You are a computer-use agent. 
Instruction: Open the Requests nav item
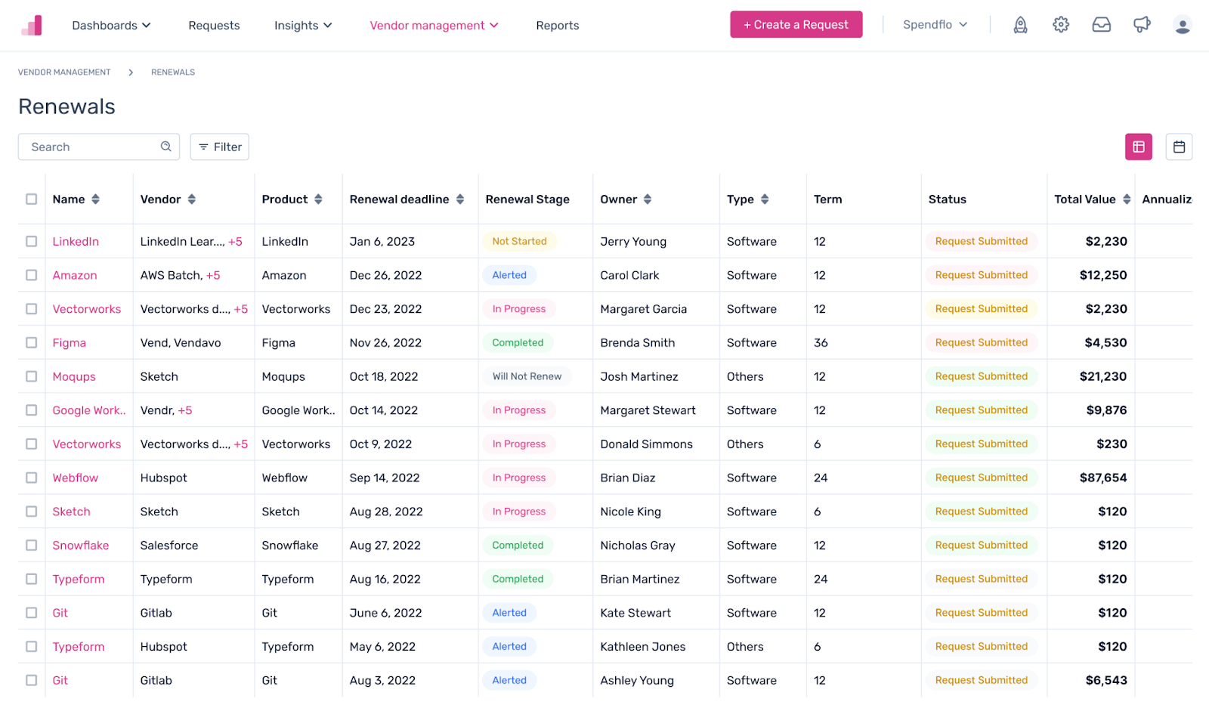point(214,26)
